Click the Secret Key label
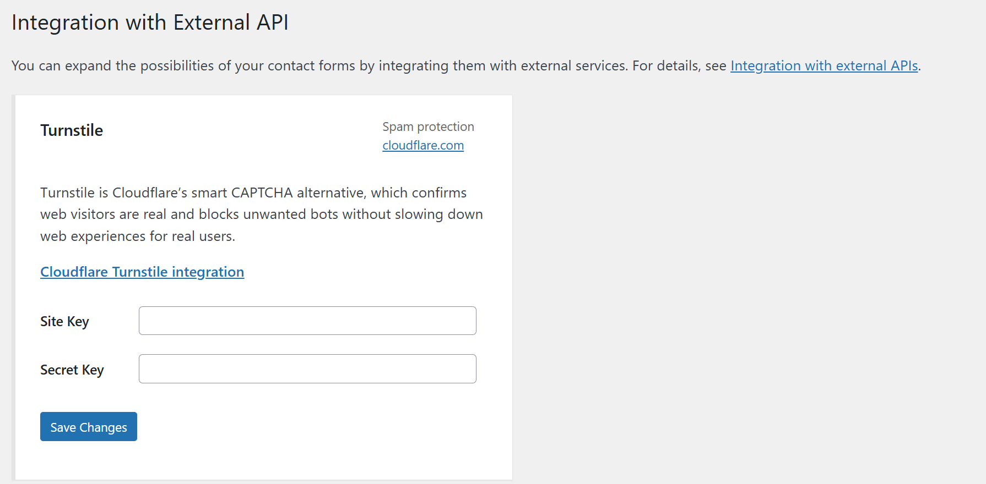Viewport: 986px width, 484px height. [72, 370]
